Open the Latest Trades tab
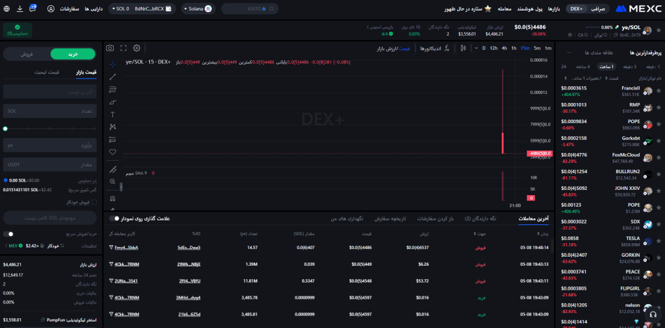Viewport: 665px width, 328px height. coord(534,219)
